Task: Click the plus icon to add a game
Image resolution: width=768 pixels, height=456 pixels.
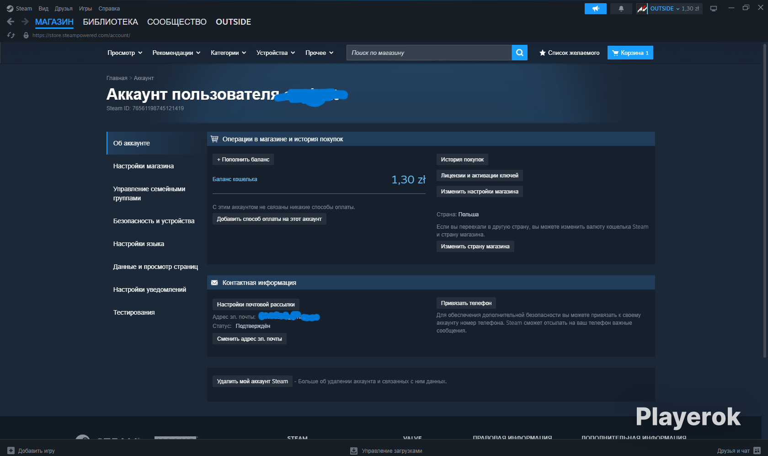Action: pyautogui.click(x=11, y=451)
